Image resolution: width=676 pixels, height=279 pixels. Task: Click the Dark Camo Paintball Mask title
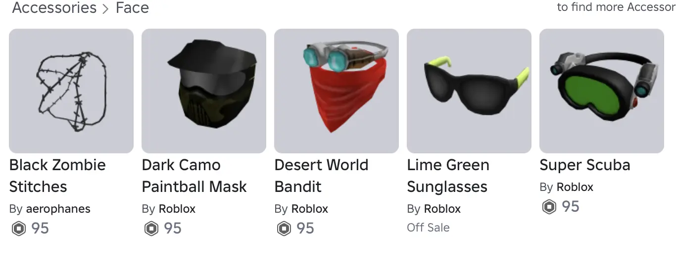coord(194,176)
